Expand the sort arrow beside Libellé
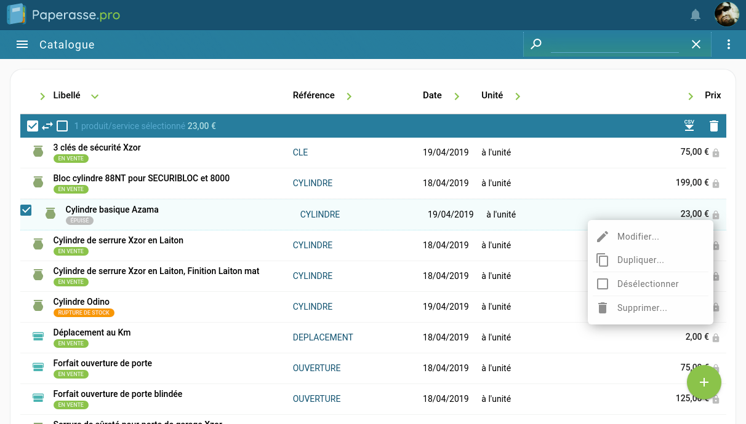The height and width of the screenshot is (424, 746). [x=95, y=96]
